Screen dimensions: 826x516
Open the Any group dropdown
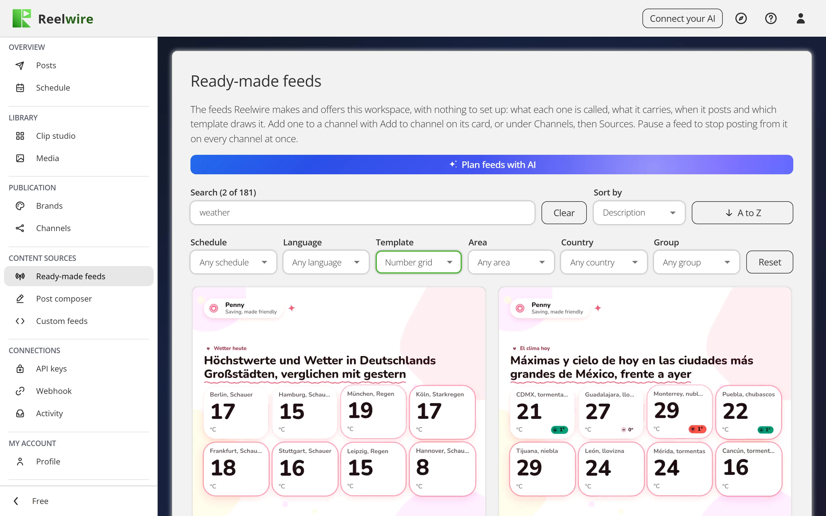click(696, 262)
